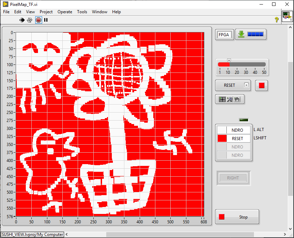Click the LSHIFT label
Viewport: 294px width, 238px height.
260,138
